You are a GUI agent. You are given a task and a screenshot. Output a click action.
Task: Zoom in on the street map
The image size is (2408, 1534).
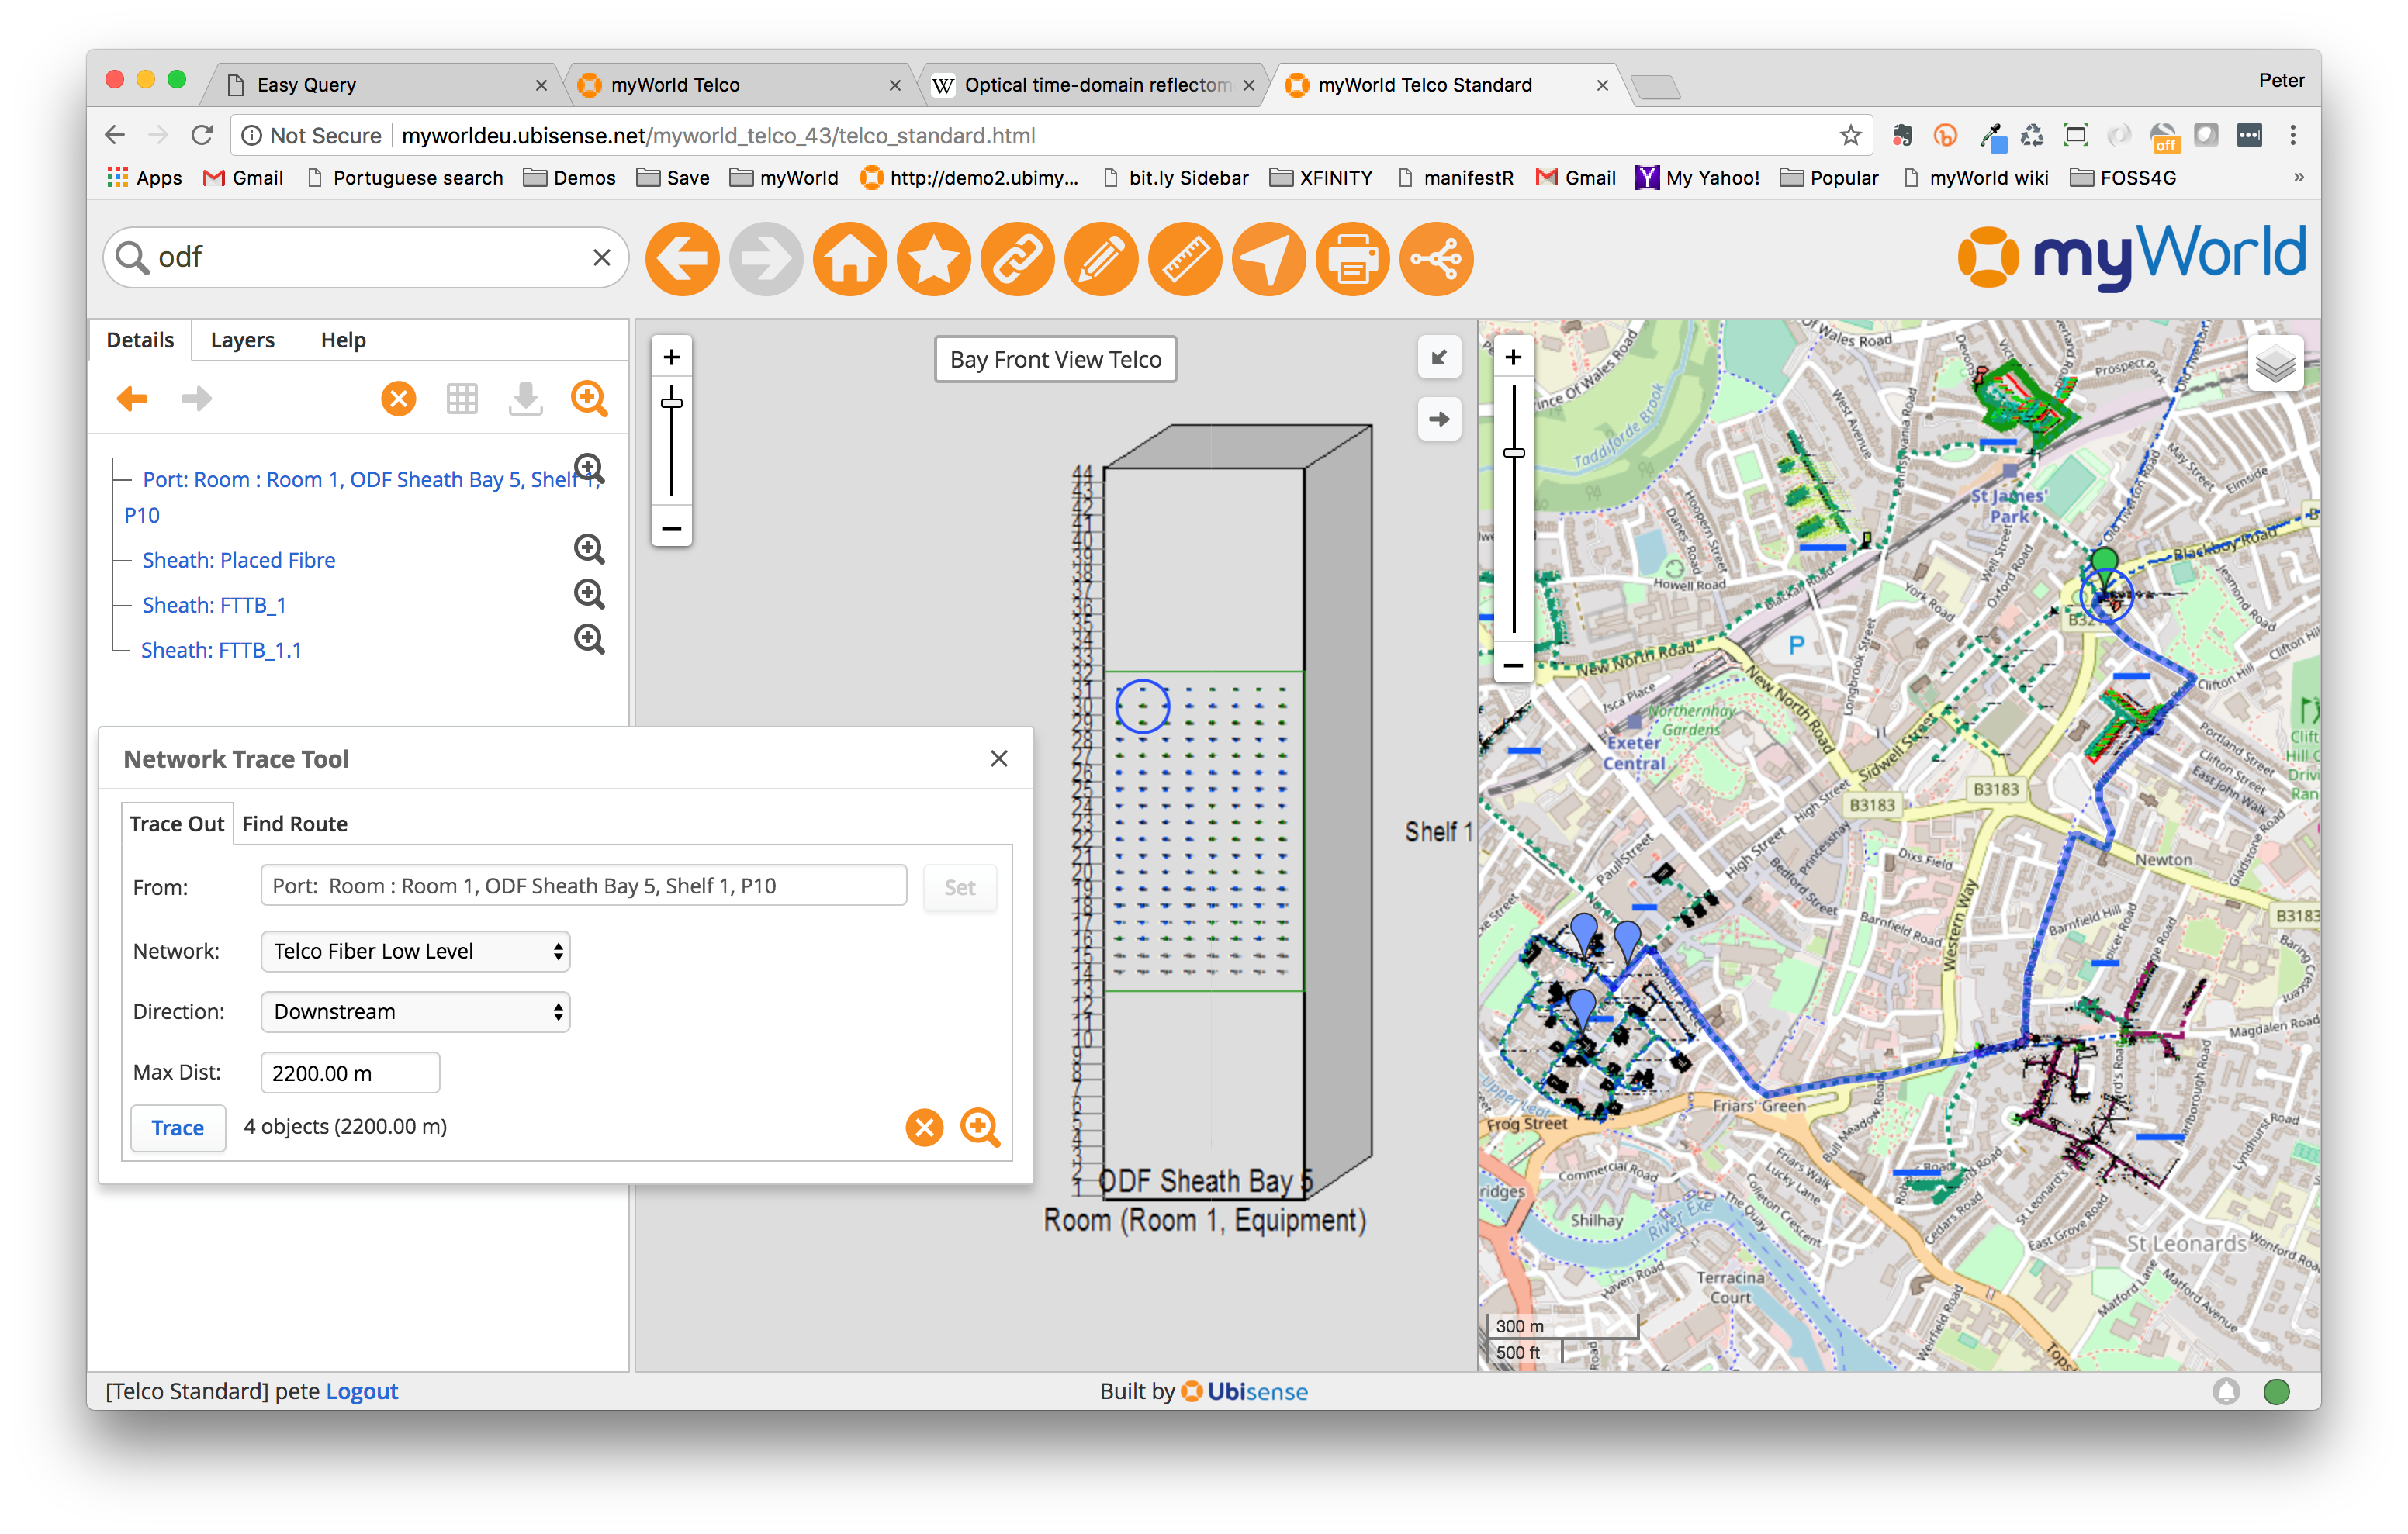tap(1514, 357)
